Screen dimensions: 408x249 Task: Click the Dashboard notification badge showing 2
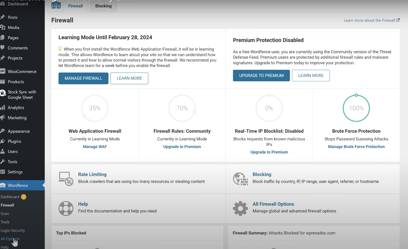(x=24, y=197)
